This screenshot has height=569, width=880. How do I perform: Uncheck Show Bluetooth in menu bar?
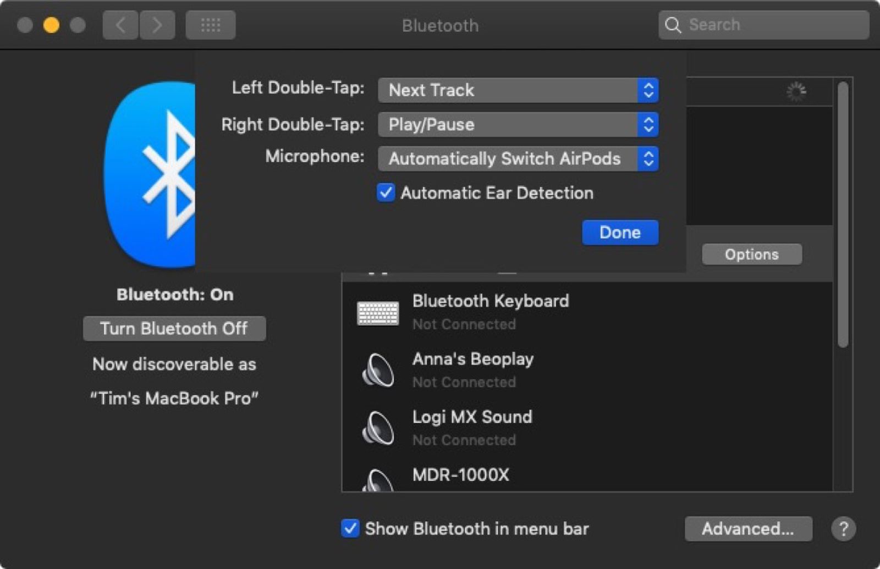click(x=350, y=528)
